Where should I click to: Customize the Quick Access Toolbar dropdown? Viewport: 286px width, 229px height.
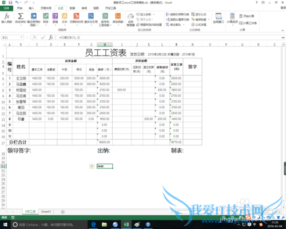pos(34,3)
